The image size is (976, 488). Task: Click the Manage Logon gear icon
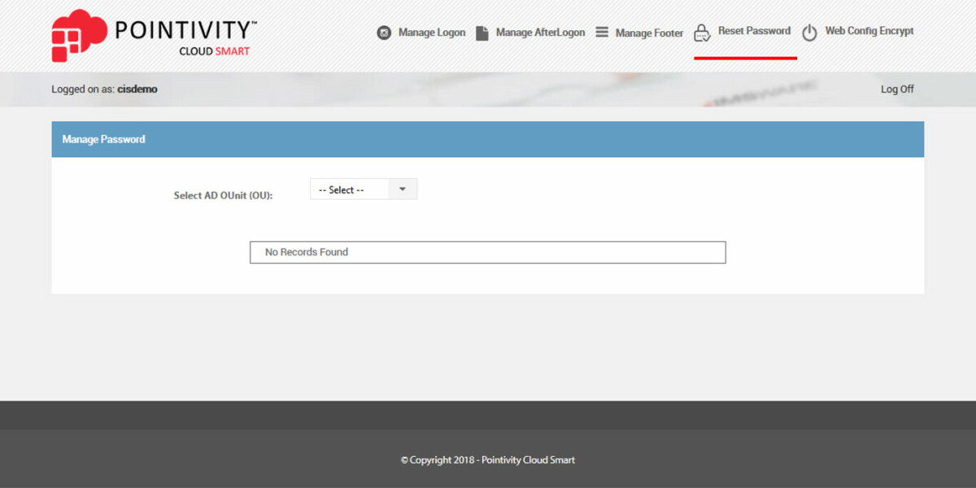point(384,33)
